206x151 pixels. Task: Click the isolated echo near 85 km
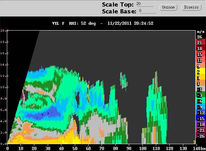click(124, 81)
